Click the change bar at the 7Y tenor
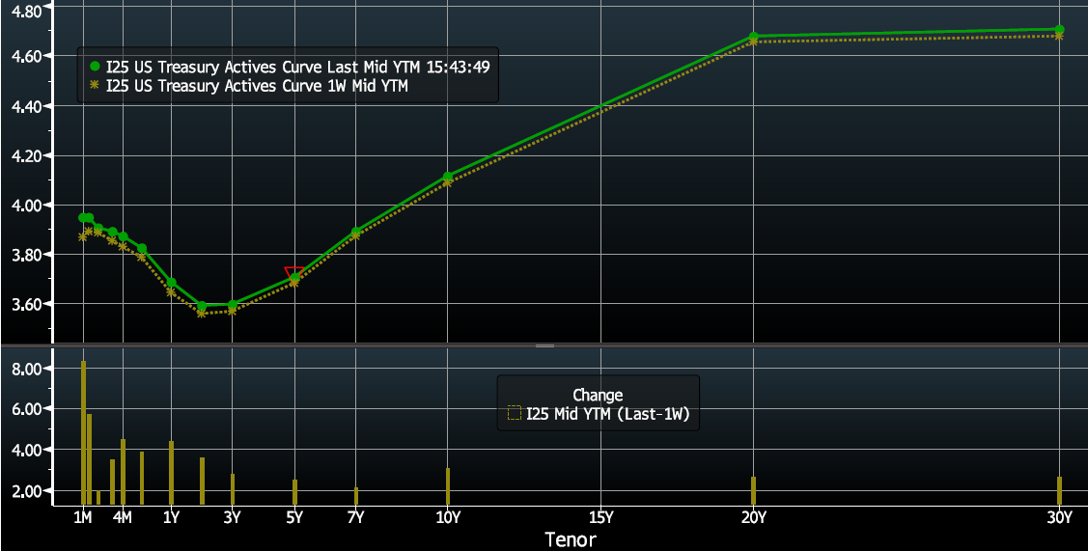This screenshot has height=551, width=1088. tap(356, 496)
